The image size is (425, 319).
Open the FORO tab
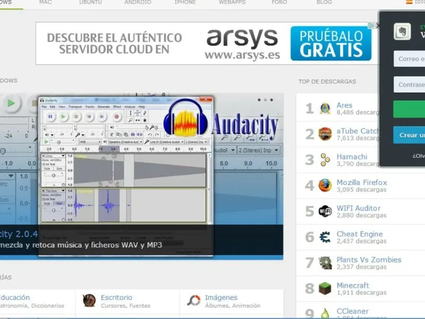(279, 2)
